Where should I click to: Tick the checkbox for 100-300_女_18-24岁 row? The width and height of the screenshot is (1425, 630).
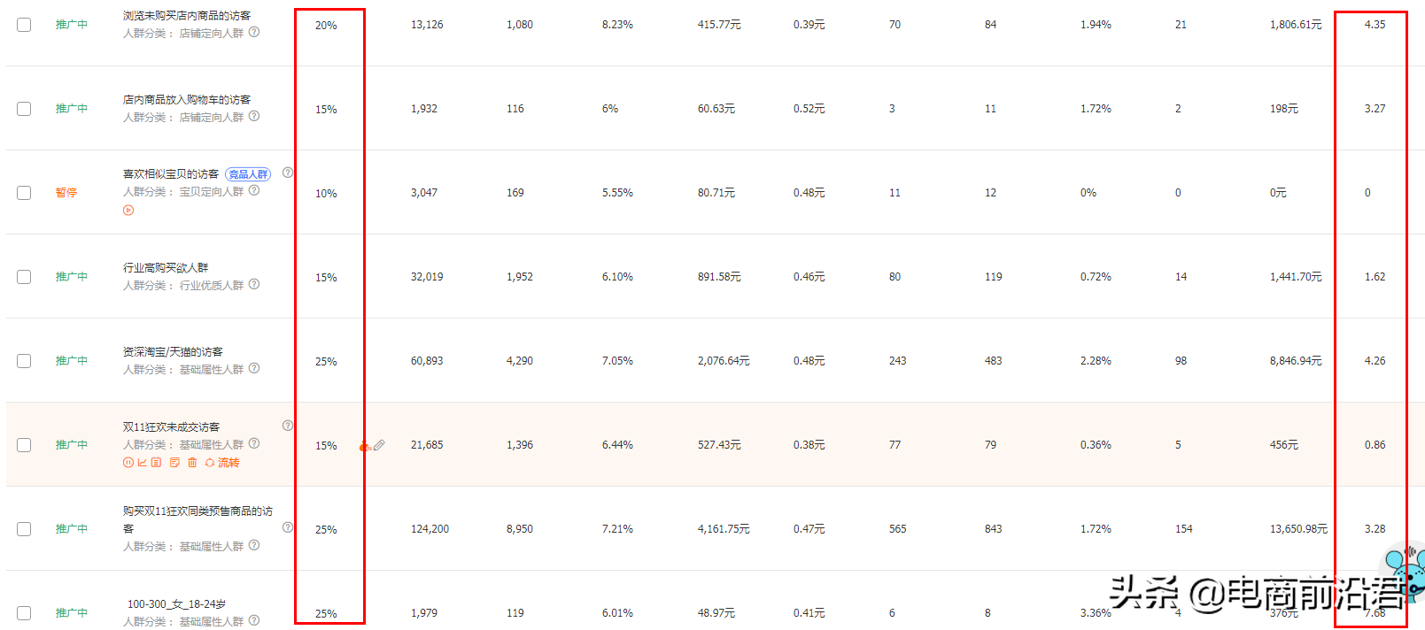24,613
